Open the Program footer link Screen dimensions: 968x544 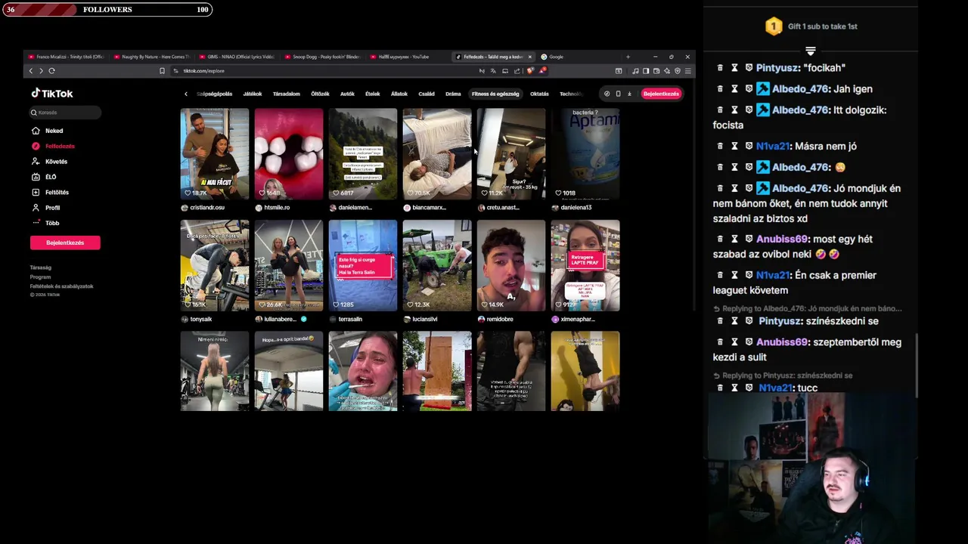pyautogui.click(x=40, y=277)
